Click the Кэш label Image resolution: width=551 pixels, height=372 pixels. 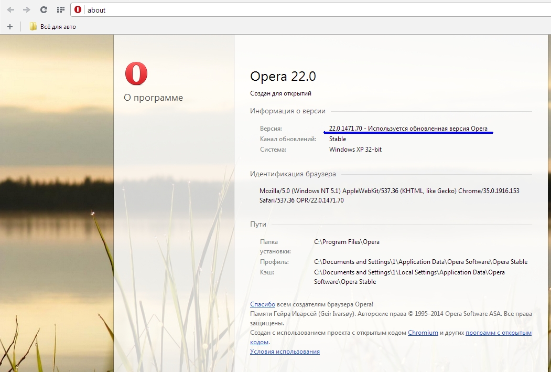click(267, 272)
